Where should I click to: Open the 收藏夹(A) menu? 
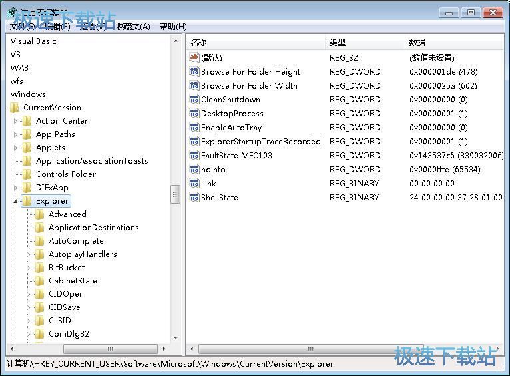coord(133,27)
